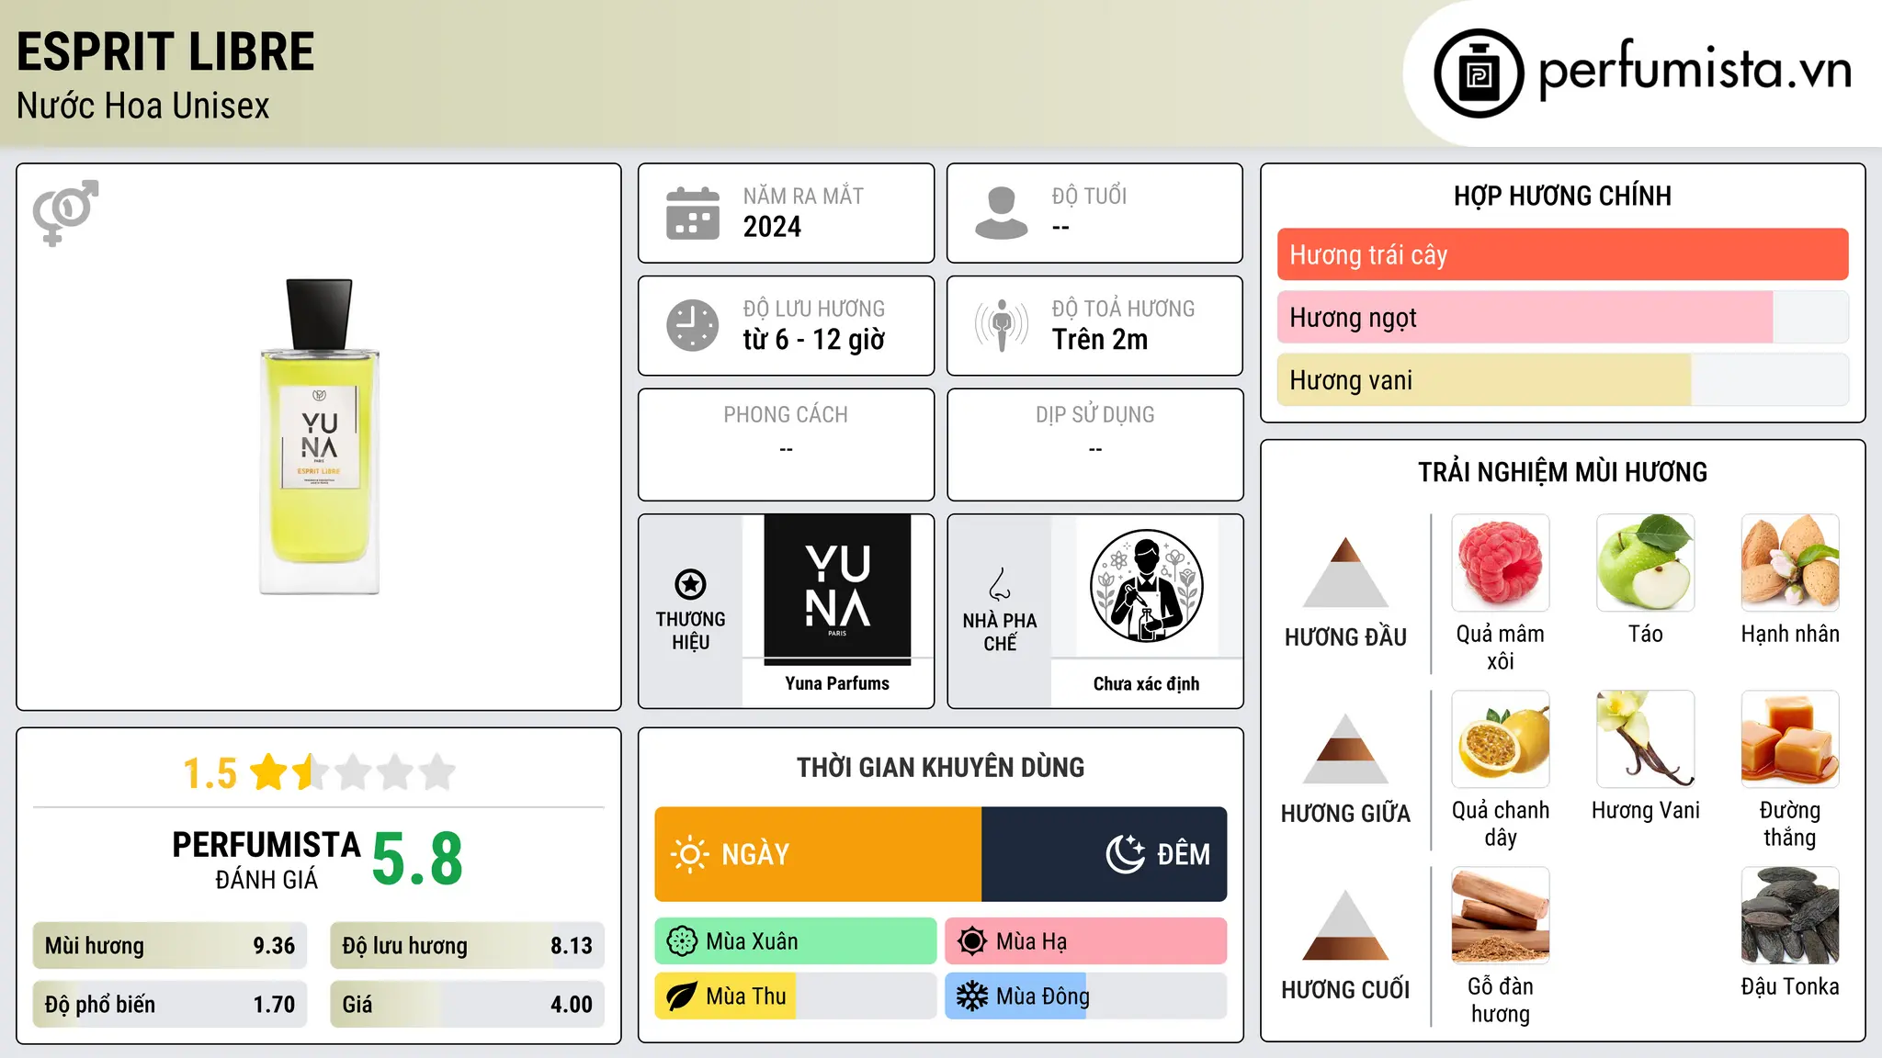The width and height of the screenshot is (1882, 1058).
Task: Click the Mùi hương 9.36 score
Action: point(169,946)
